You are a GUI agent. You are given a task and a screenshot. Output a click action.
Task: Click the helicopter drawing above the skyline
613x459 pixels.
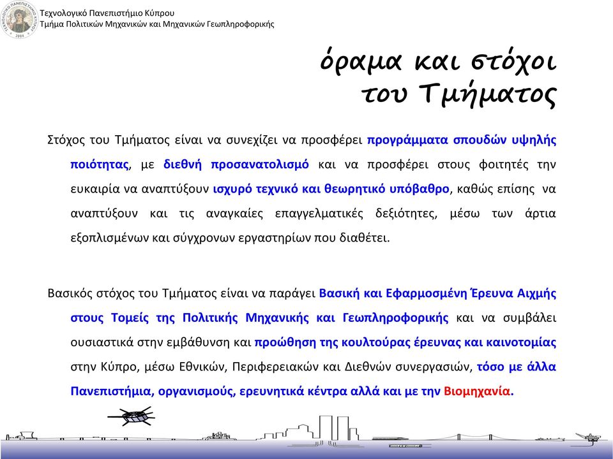click(x=132, y=416)
